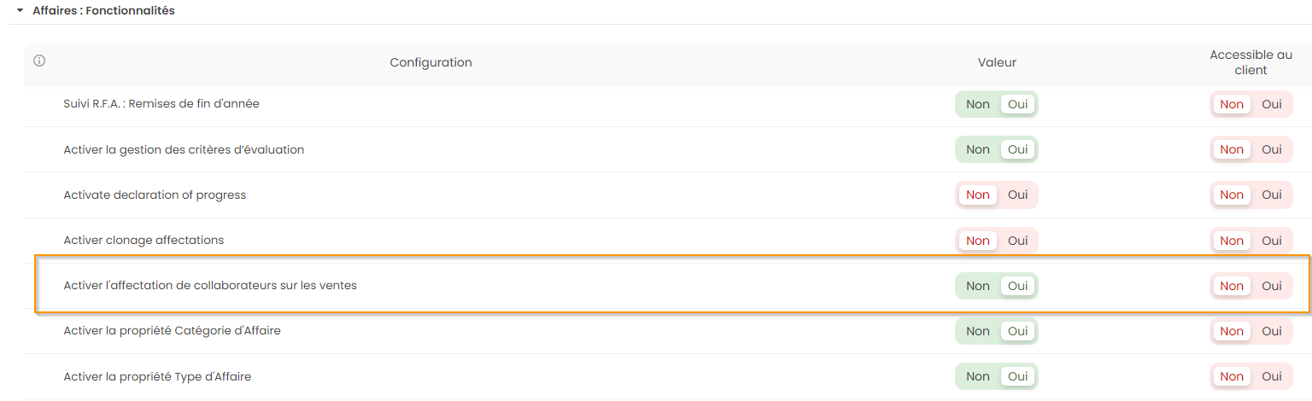Image resolution: width=1312 pixels, height=401 pixels.
Task: Collapse the Affaires : Fonctionnalités section
Action: pos(20,11)
